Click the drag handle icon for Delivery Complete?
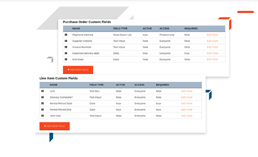 [42, 97]
